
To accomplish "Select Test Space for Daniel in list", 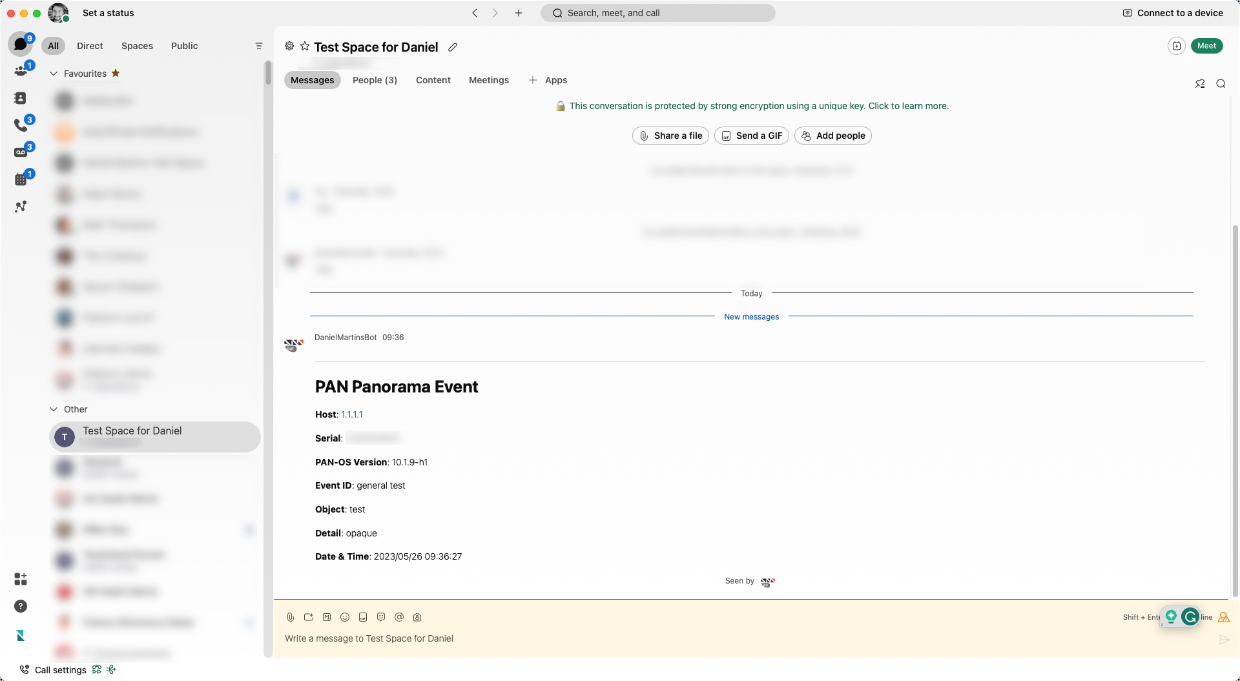I will pos(155,437).
